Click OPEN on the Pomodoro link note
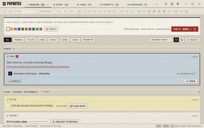The height and width of the screenshot is (128, 204). click(191, 81)
